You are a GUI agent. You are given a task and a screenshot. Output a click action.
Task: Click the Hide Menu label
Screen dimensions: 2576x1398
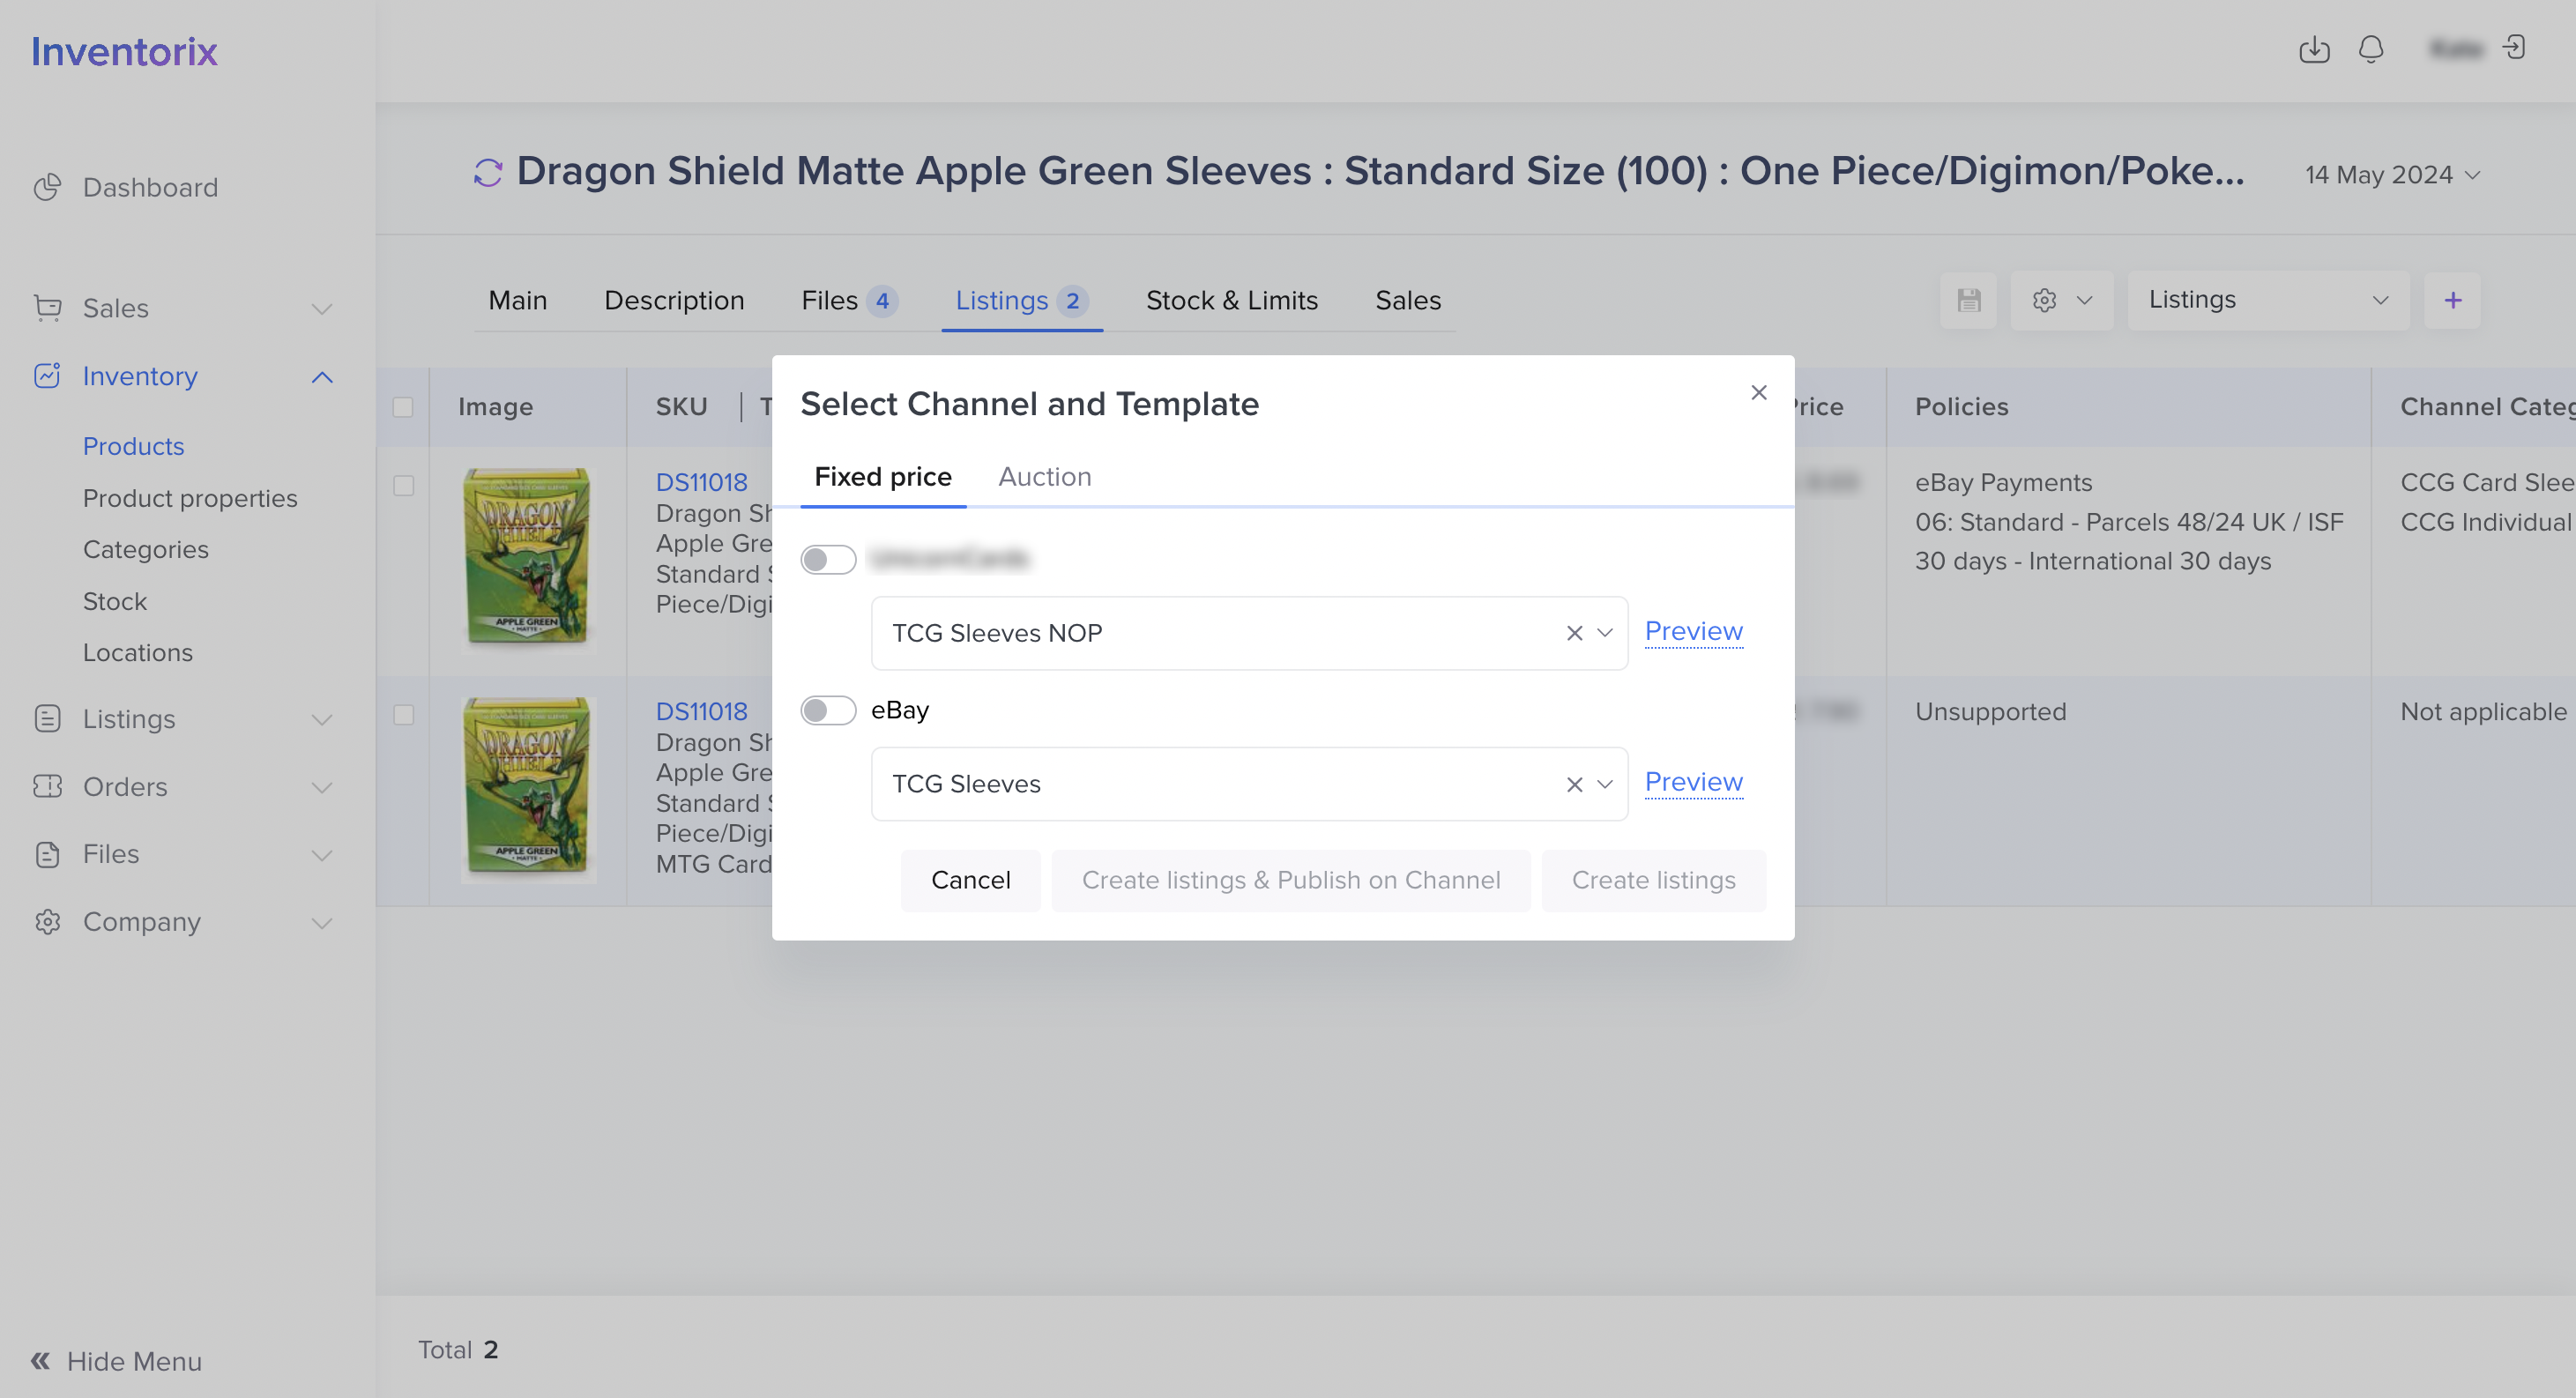pos(134,1361)
